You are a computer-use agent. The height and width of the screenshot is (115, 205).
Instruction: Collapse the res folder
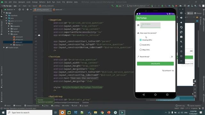[x=6, y=23]
